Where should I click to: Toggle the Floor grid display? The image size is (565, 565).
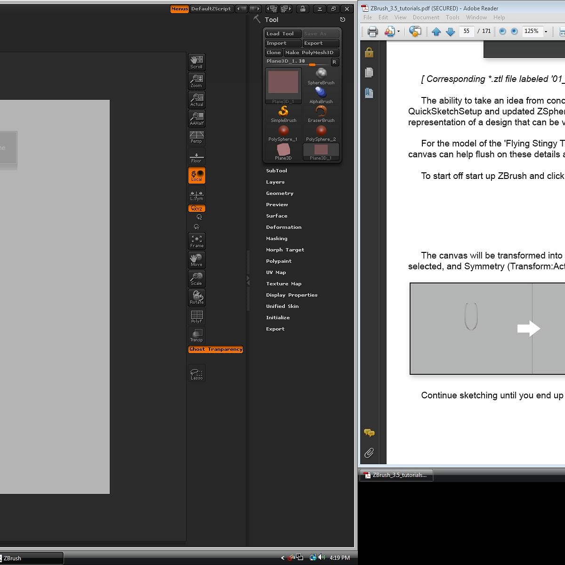196,156
